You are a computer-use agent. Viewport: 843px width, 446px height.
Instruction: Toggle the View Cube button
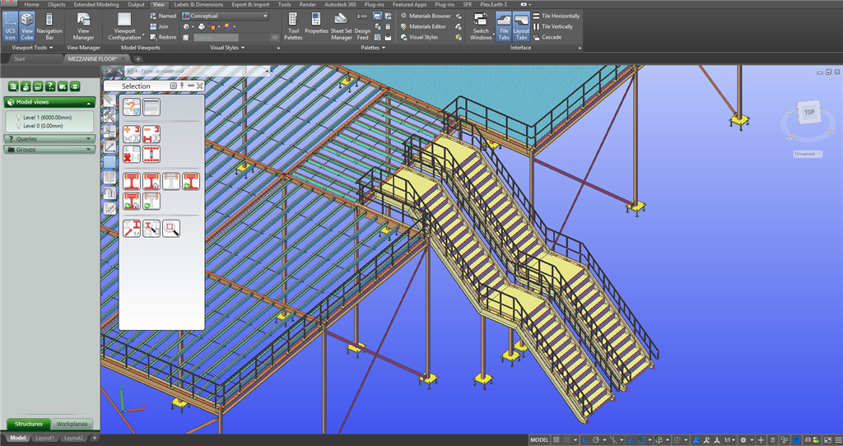coord(28,25)
